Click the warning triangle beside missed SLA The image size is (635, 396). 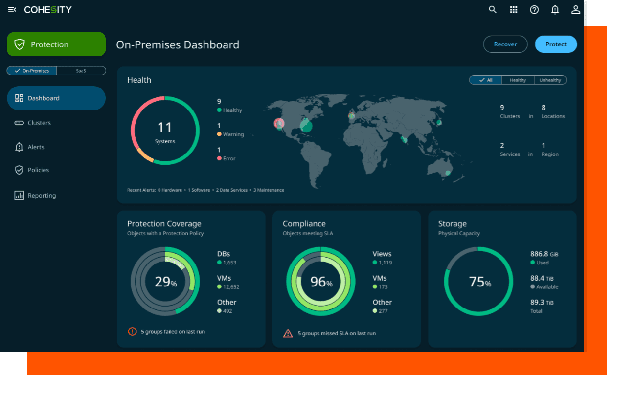[x=288, y=333]
